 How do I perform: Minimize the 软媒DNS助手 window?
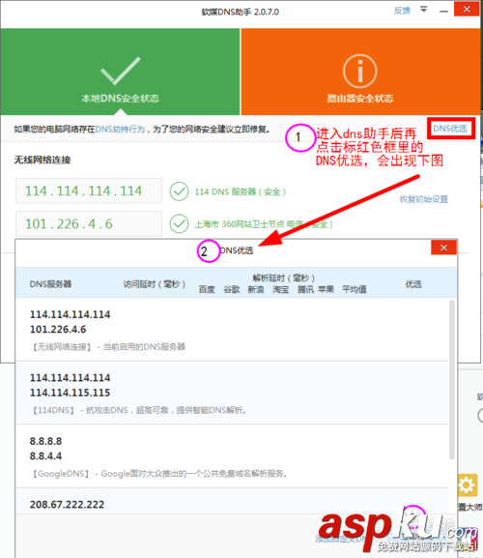pos(443,11)
